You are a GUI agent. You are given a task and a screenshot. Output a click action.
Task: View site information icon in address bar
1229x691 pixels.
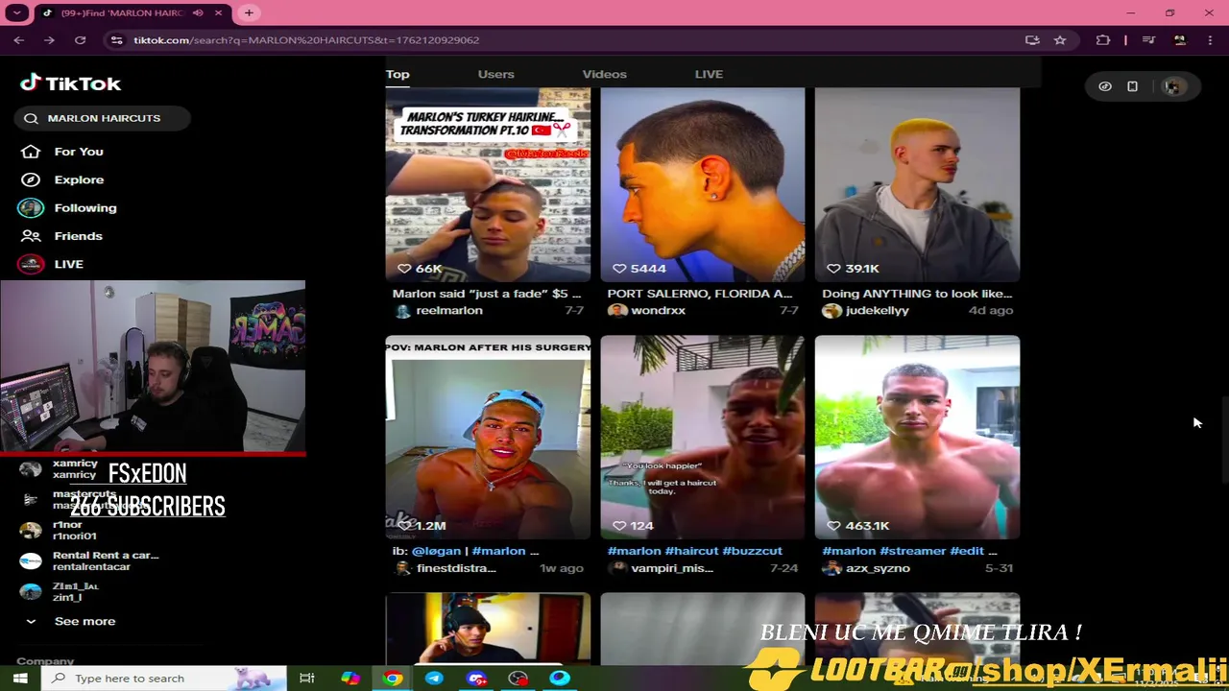click(x=117, y=40)
